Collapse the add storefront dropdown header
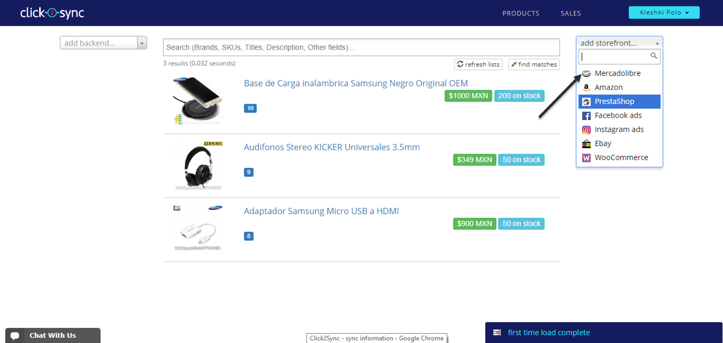723x343 pixels. 619,43
